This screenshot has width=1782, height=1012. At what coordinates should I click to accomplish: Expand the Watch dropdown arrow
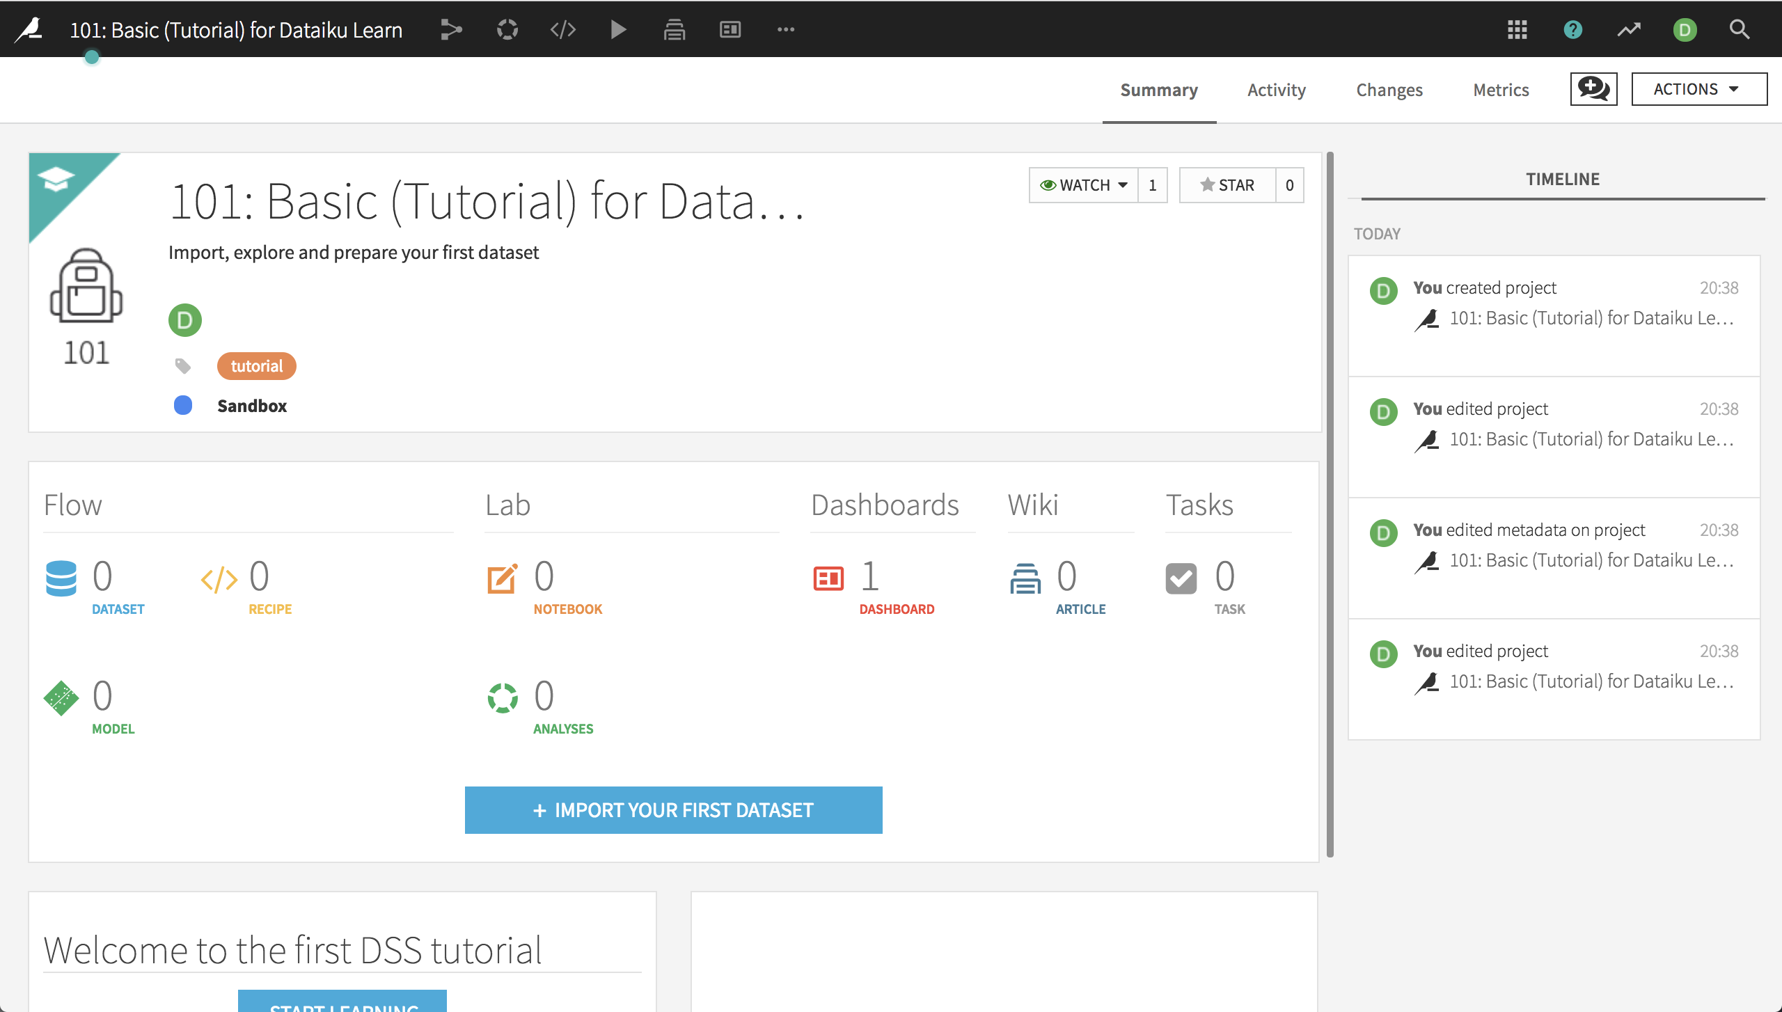pos(1123,185)
